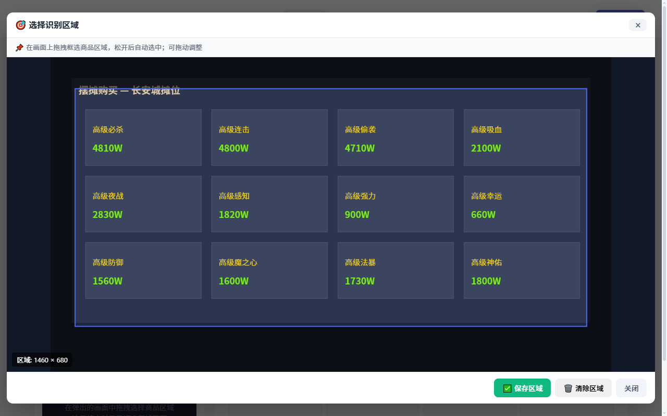Click the pushpin icon in the hint bar
The height and width of the screenshot is (416, 667).
click(19, 48)
